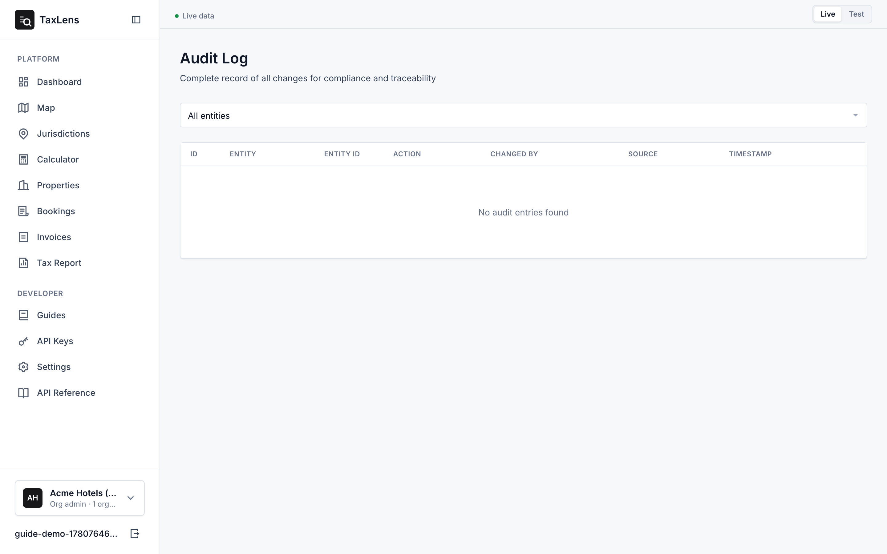The width and height of the screenshot is (887, 554).
Task: Click the 'No audit entries found' message
Action: (x=523, y=212)
